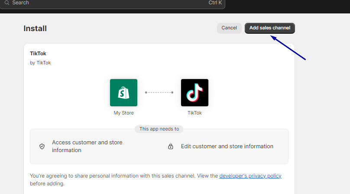350x194 pixels.
Task: Click the Shopify My Store logo
Action: [123, 92]
